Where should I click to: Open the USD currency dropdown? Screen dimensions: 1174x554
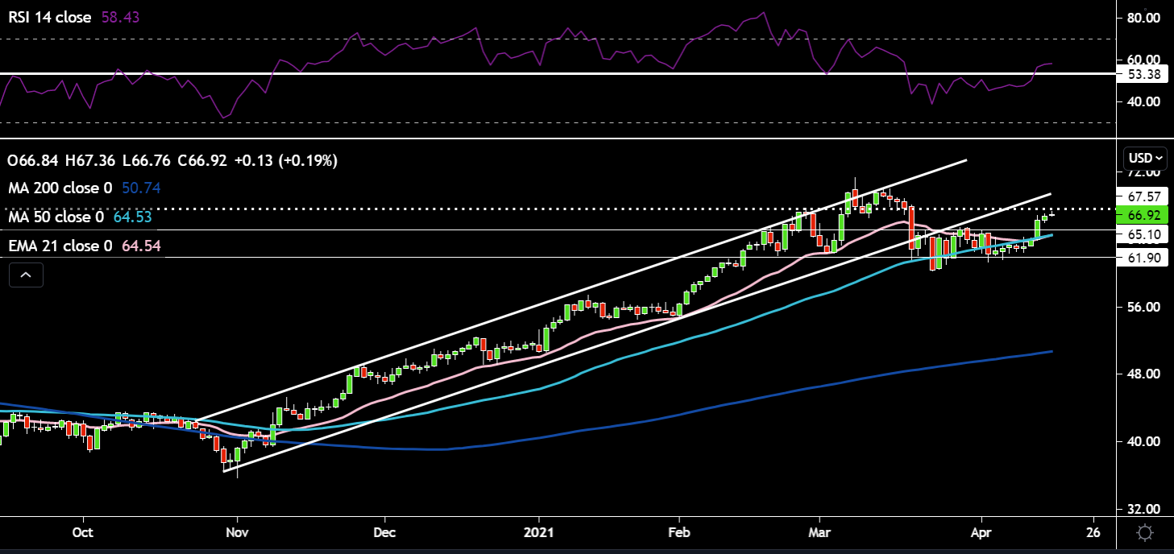click(1145, 158)
